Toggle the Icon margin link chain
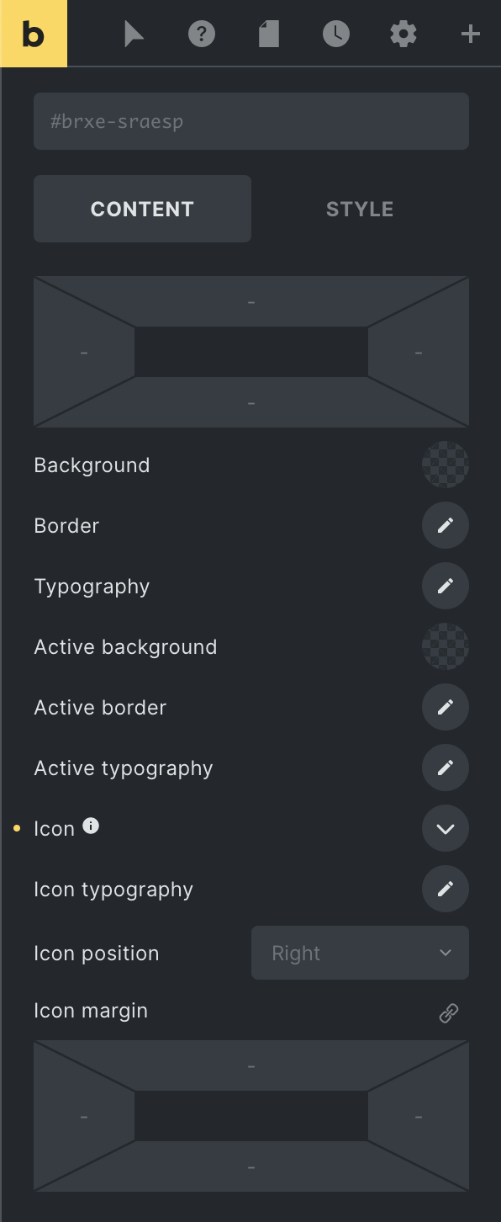 point(449,1013)
